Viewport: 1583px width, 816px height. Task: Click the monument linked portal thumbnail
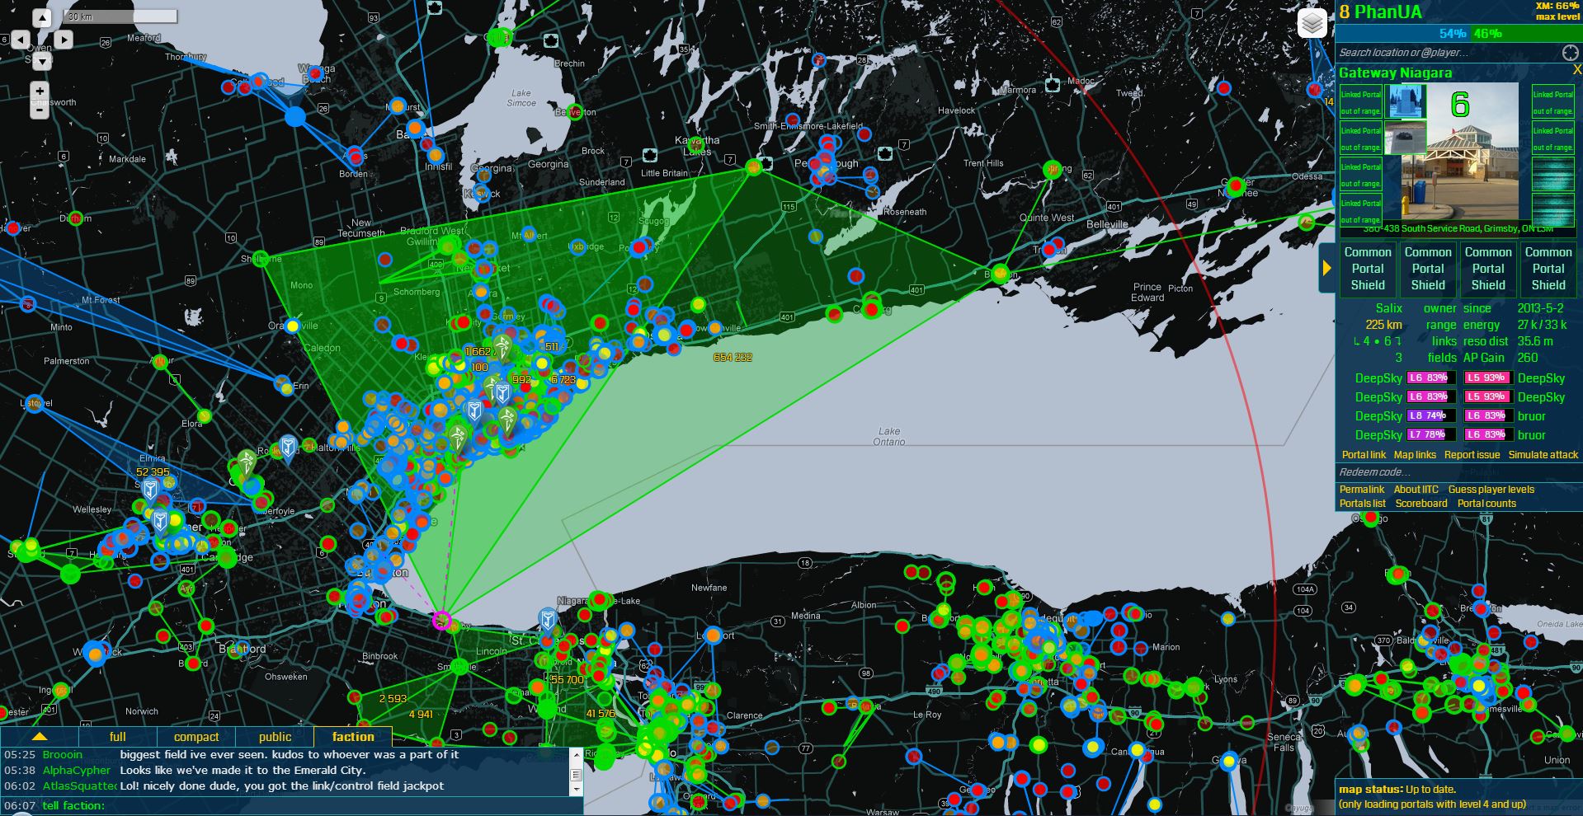tap(1406, 101)
